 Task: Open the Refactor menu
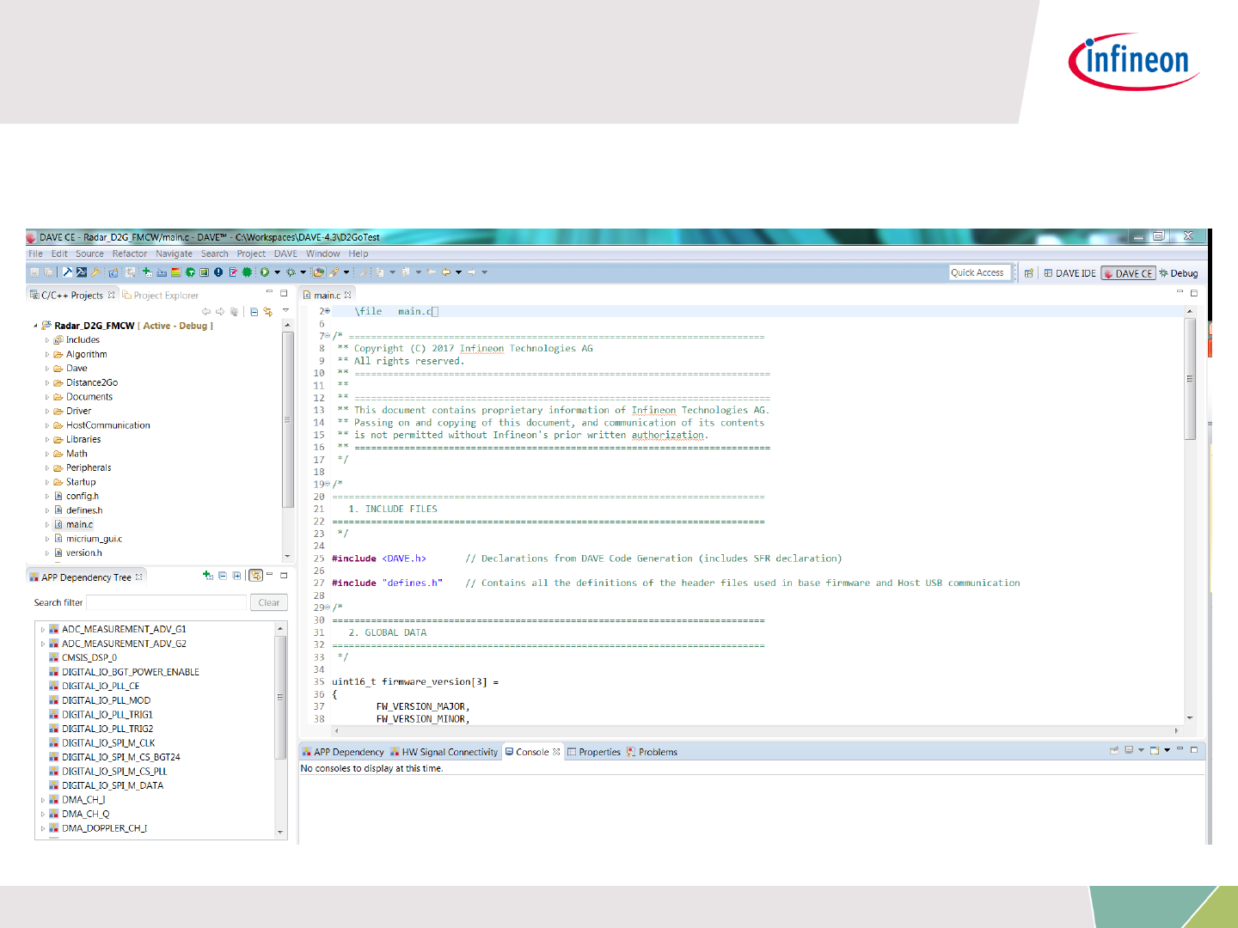click(130, 253)
